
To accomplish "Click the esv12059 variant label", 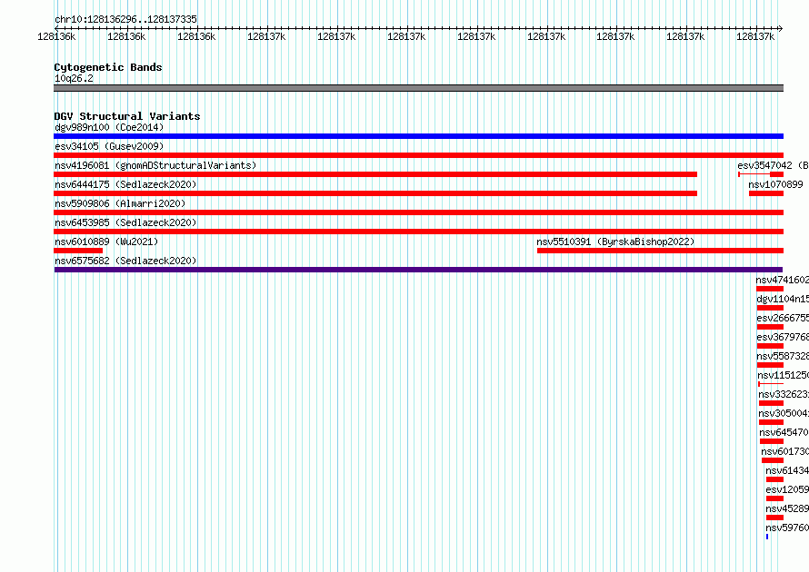I will click(787, 489).
